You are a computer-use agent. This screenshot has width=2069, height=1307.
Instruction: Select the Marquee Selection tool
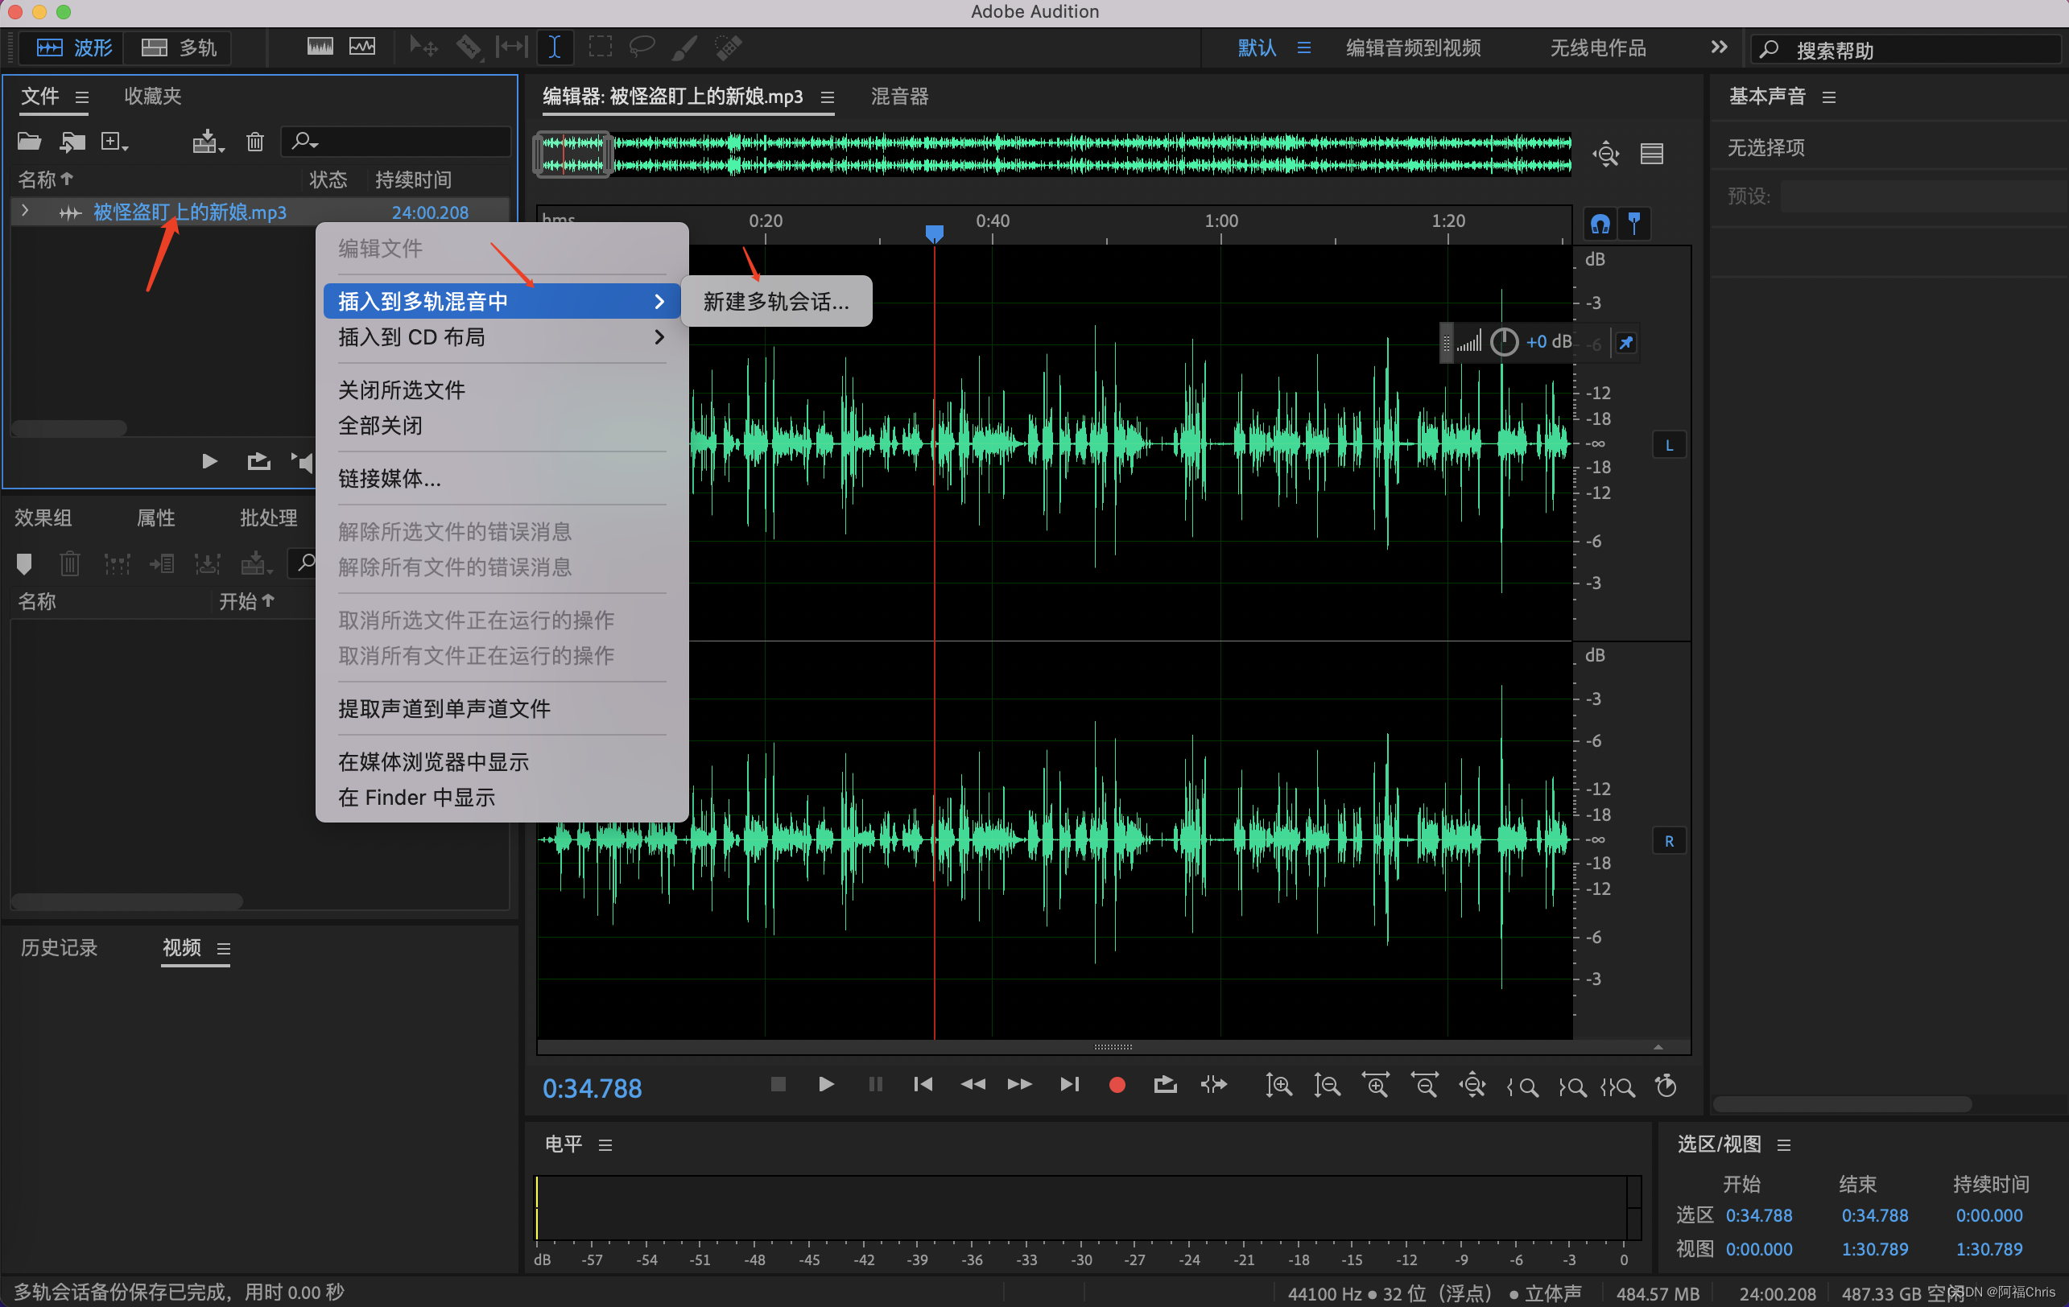coord(600,47)
